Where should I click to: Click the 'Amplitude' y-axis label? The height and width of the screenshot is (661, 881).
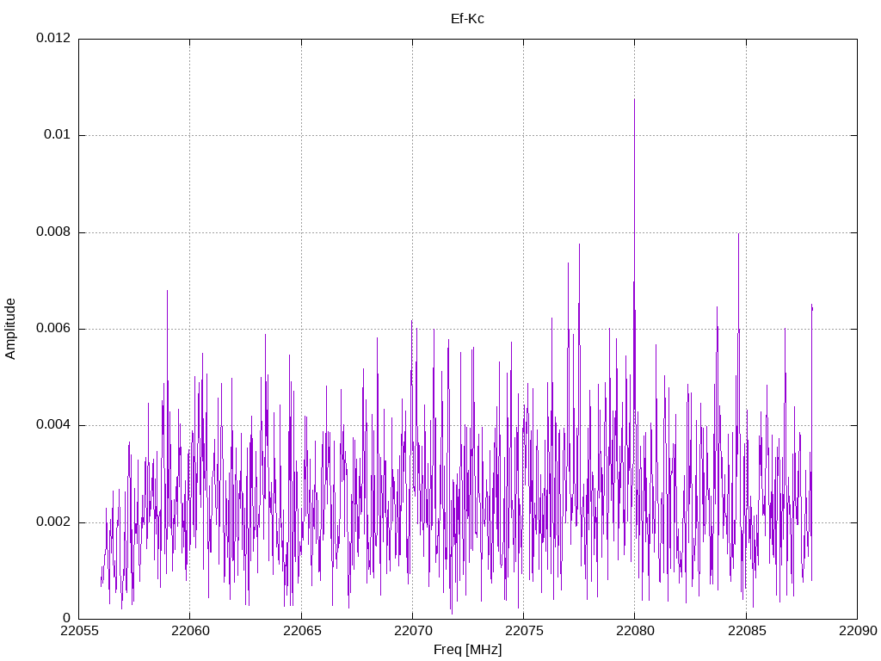(10, 329)
